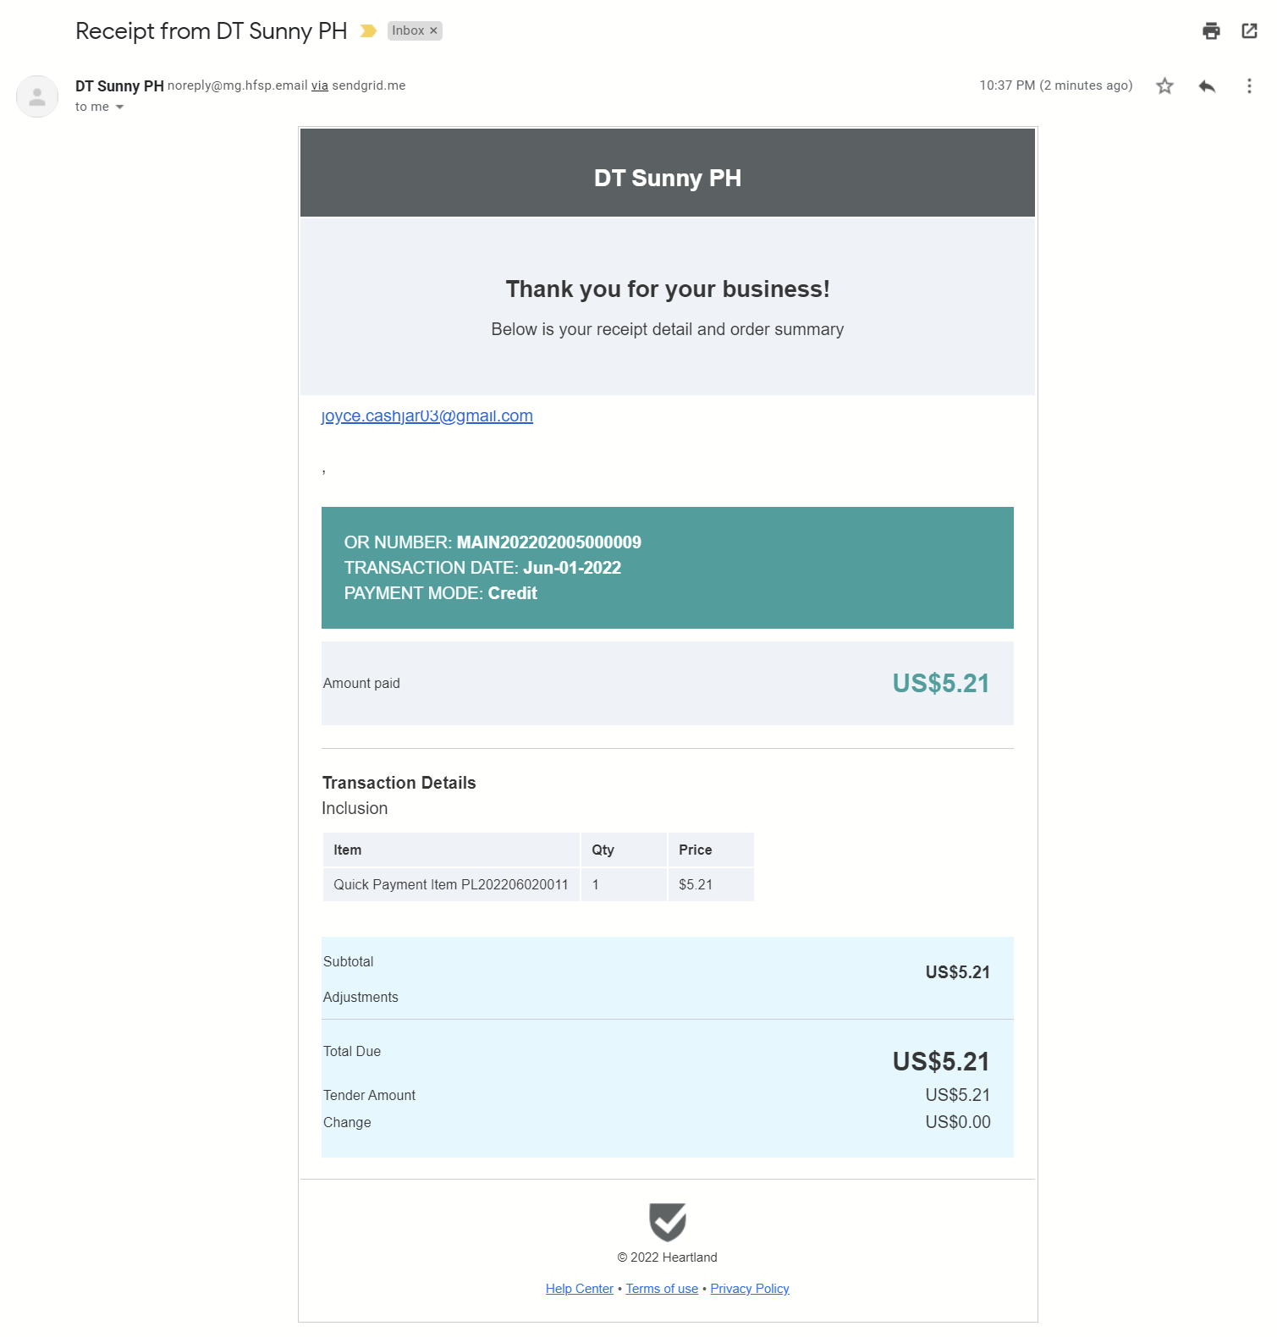Screen dimensions: 1277x1337
Task: Click the sender profile avatar
Action: 37,96
